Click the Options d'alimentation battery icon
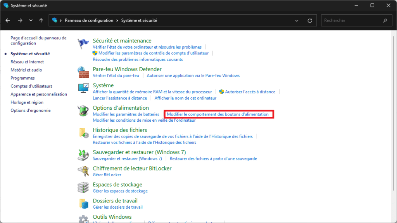The image size is (397, 223). (83, 111)
